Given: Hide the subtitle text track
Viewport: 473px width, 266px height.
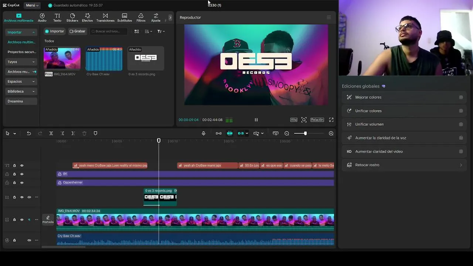Looking at the screenshot, I should [22, 166].
